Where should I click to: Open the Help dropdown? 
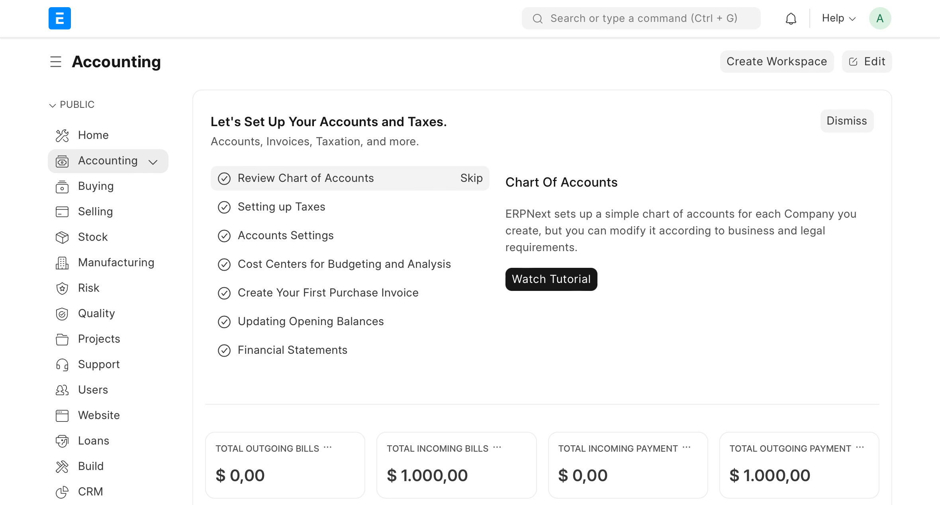[838, 18]
